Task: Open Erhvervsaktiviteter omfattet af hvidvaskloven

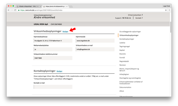Action: (131, 83)
